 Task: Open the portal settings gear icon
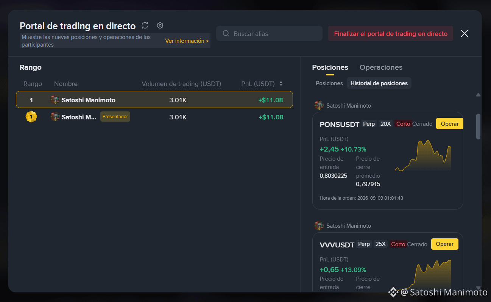pos(160,25)
